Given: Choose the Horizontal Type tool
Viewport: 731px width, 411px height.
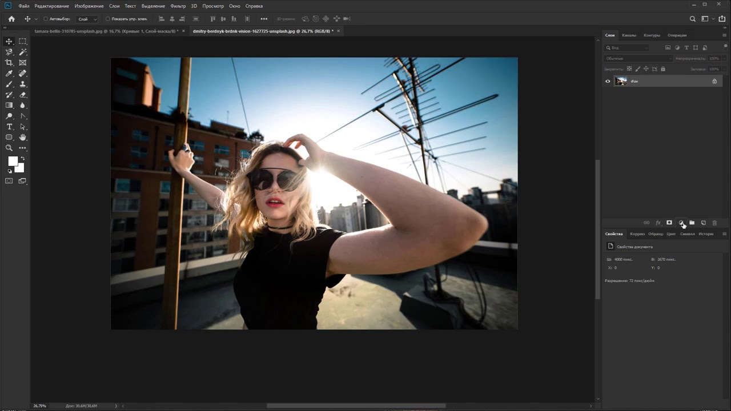Looking at the screenshot, I should pos(9,127).
